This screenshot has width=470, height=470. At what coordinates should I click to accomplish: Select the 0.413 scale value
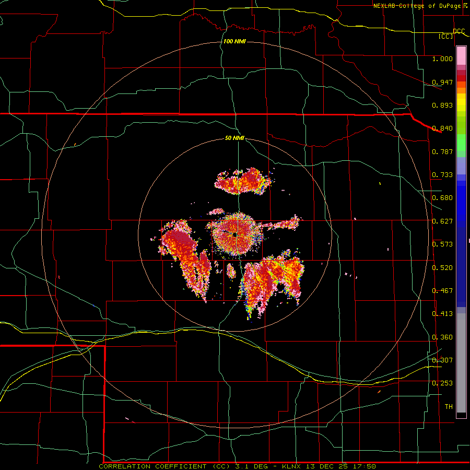(x=442, y=314)
